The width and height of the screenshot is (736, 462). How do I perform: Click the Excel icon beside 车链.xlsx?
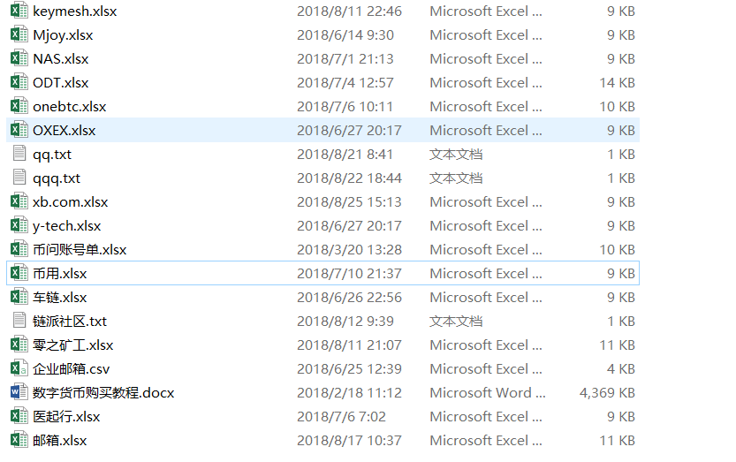tap(19, 297)
